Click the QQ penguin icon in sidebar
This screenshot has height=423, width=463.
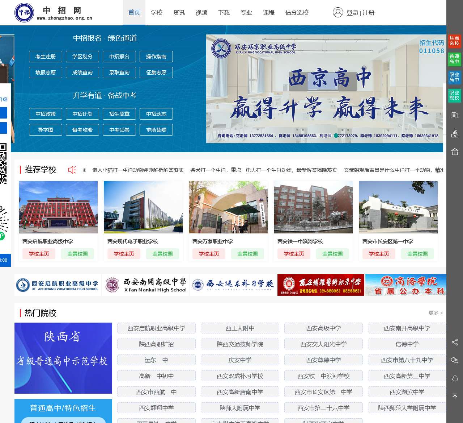click(x=455, y=378)
